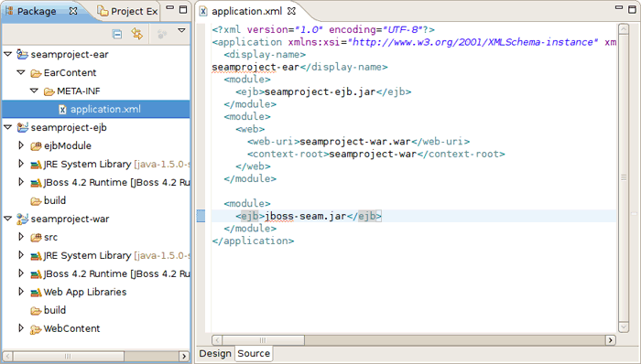The height and width of the screenshot is (364, 641).
Task: Click JRE library icon under seamproject-war
Action: pos(36,256)
